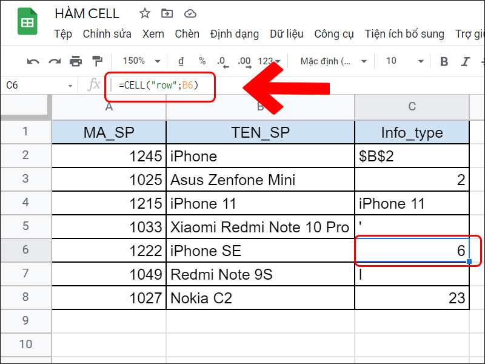This screenshot has height=364, width=485.
Task: Check the document cloud save status
Action: pos(189,13)
